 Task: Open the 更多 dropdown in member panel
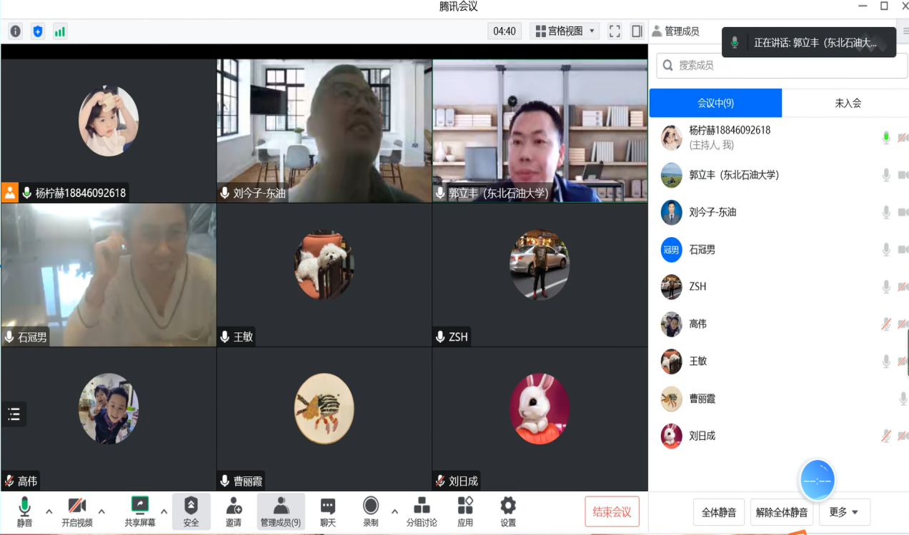(x=844, y=512)
